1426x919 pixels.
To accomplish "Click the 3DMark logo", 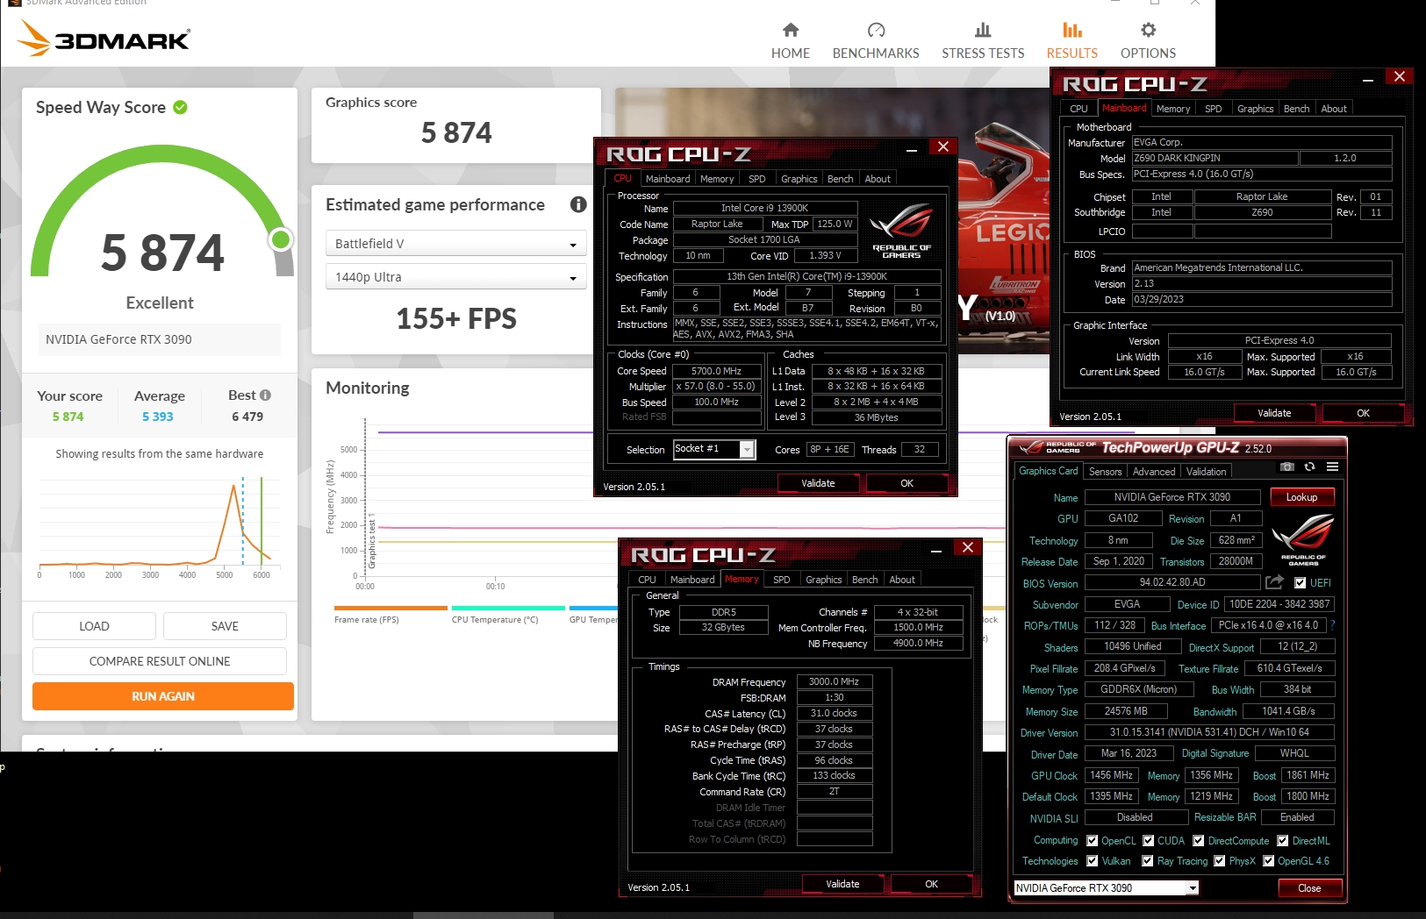I will pyautogui.click(x=104, y=39).
